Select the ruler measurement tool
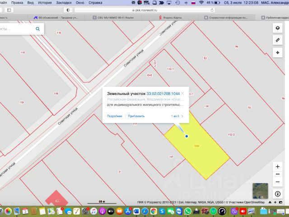The image size is (289, 217). [277, 40]
